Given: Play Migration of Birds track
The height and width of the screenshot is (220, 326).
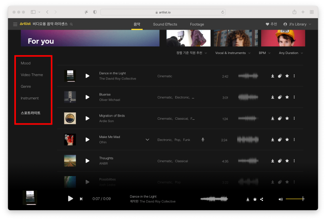Looking at the screenshot, I should tap(88, 119).
